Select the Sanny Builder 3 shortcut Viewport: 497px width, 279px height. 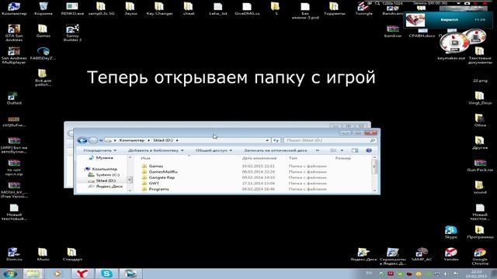click(72, 33)
